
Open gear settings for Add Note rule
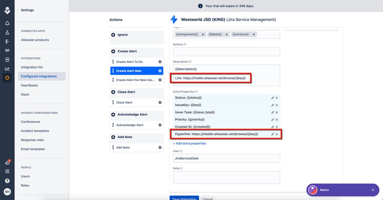click(160, 148)
